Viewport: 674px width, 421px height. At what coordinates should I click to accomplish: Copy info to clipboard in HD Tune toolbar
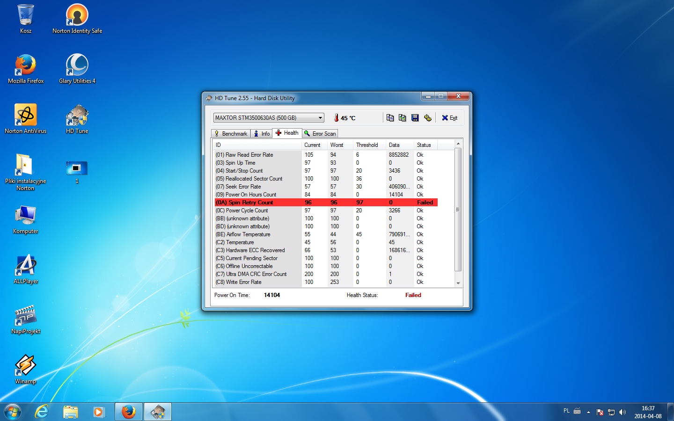tap(390, 118)
